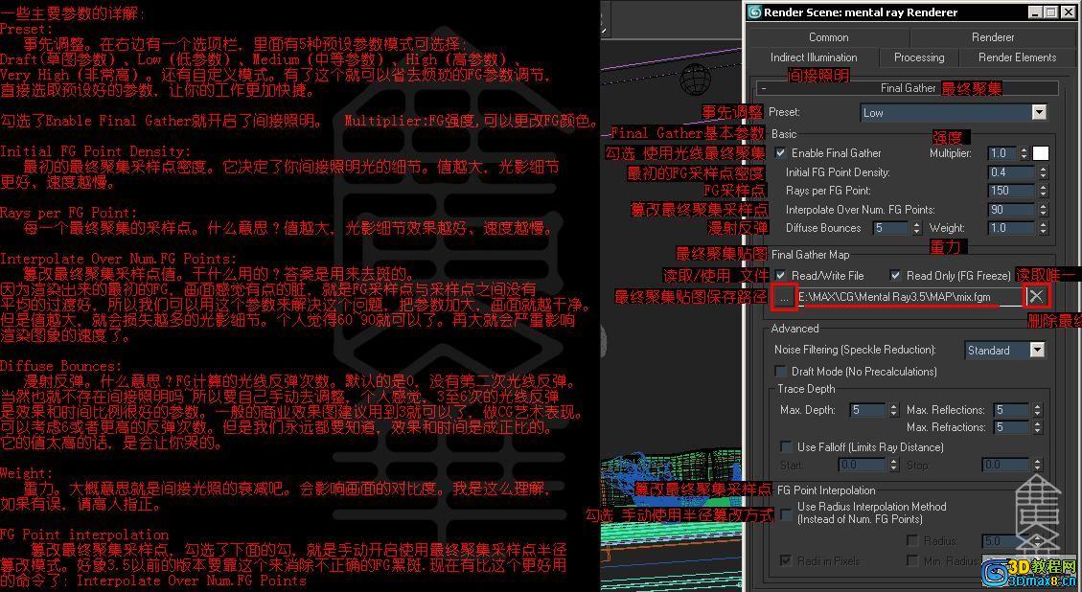1082x592 pixels.
Task: Switch to the Renderer tab
Action: [x=992, y=37]
